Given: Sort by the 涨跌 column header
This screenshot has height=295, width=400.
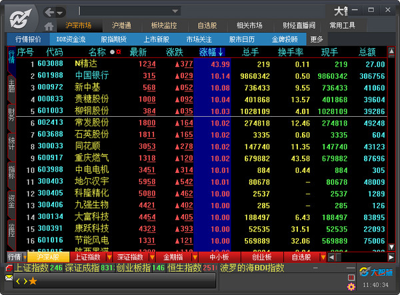Looking at the screenshot, I should (175, 52).
